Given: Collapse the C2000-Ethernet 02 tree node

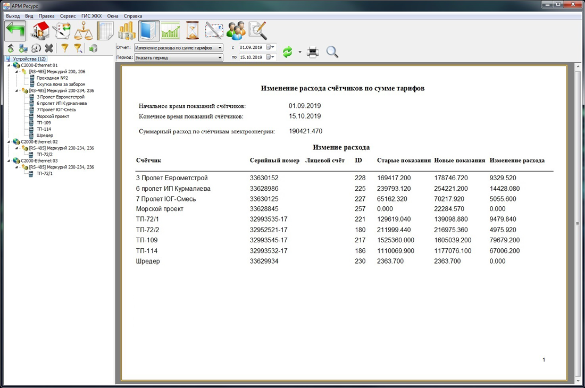Looking at the screenshot, I should (9, 142).
